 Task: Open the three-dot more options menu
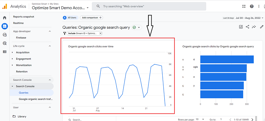(x=259, y=6)
